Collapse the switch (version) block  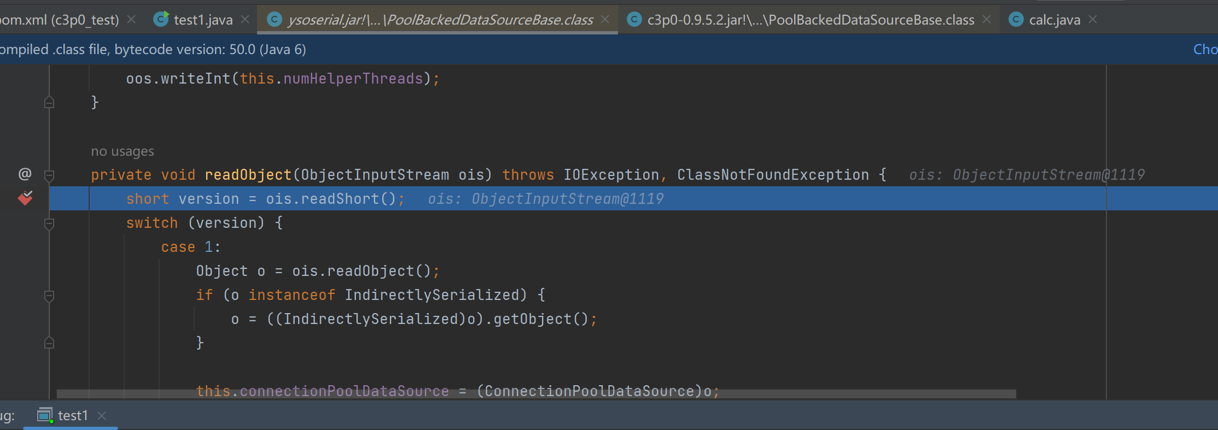coord(49,223)
